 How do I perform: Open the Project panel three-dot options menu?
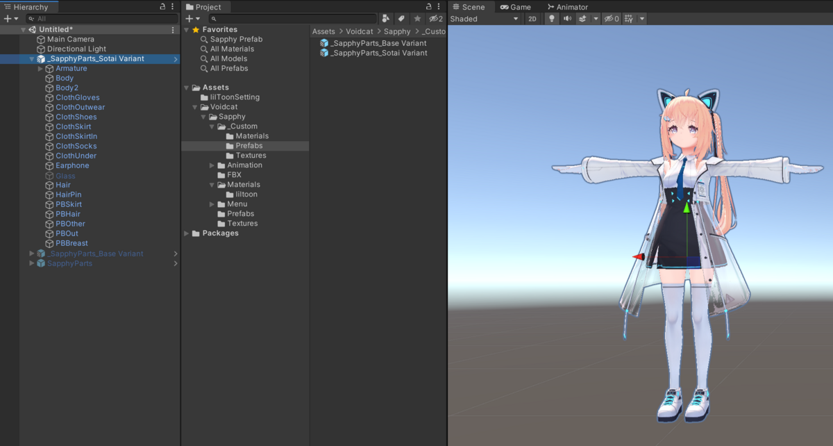[x=439, y=6]
